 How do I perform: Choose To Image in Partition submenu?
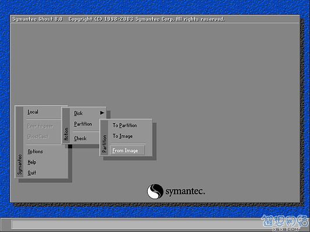[x=123, y=136]
